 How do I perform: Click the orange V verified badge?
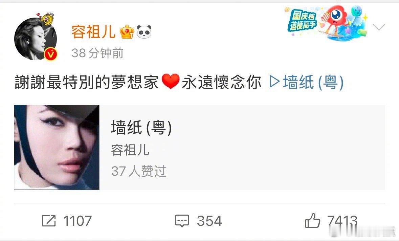point(51,54)
